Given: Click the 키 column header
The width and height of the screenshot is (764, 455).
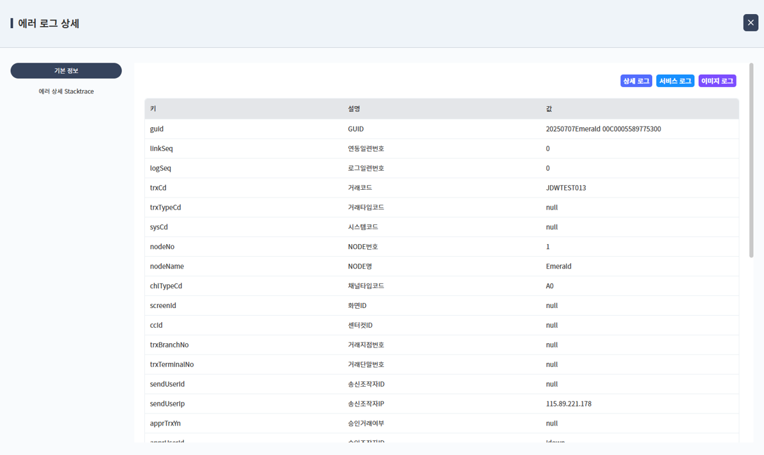Looking at the screenshot, I should pyautogui.click(x=153, y=109).
